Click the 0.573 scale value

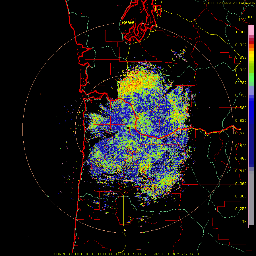[241, 133]
